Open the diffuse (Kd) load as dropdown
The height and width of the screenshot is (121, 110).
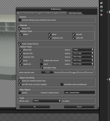point(83,50)
